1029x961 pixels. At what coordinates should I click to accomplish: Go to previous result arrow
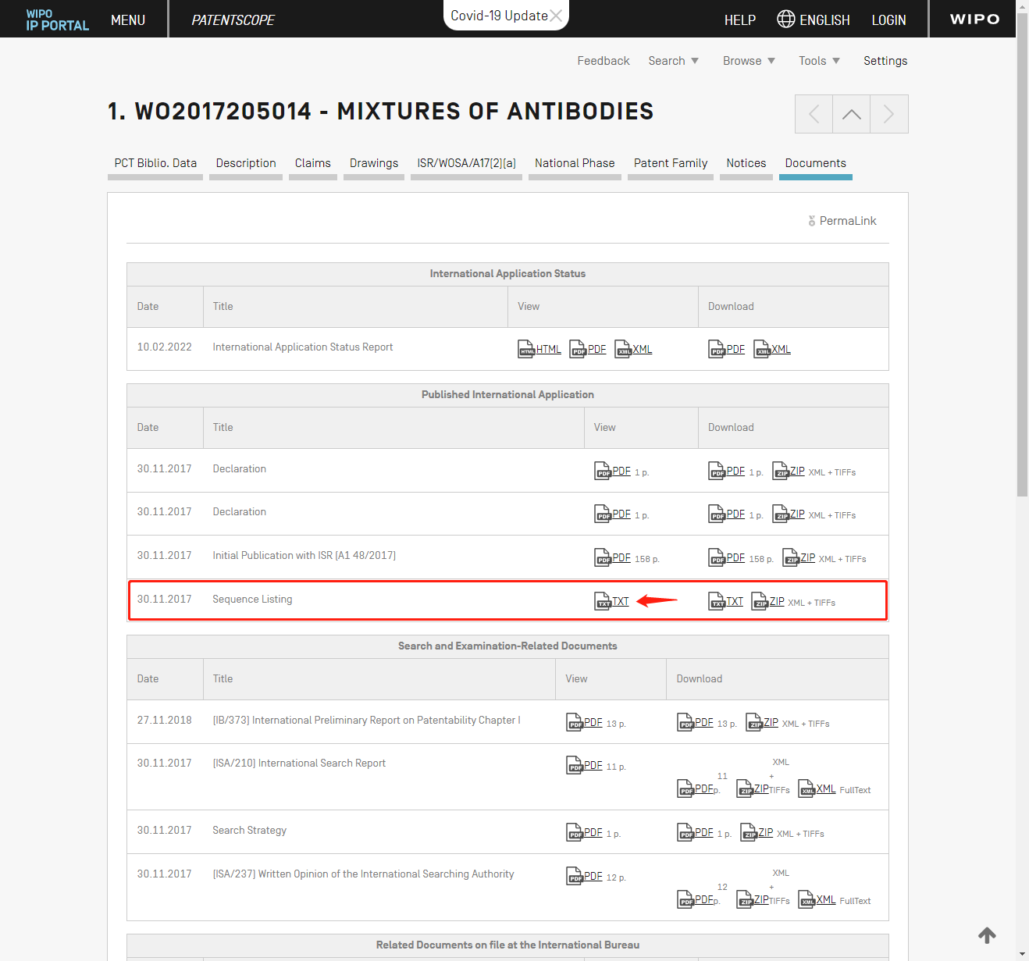(814, 115)
